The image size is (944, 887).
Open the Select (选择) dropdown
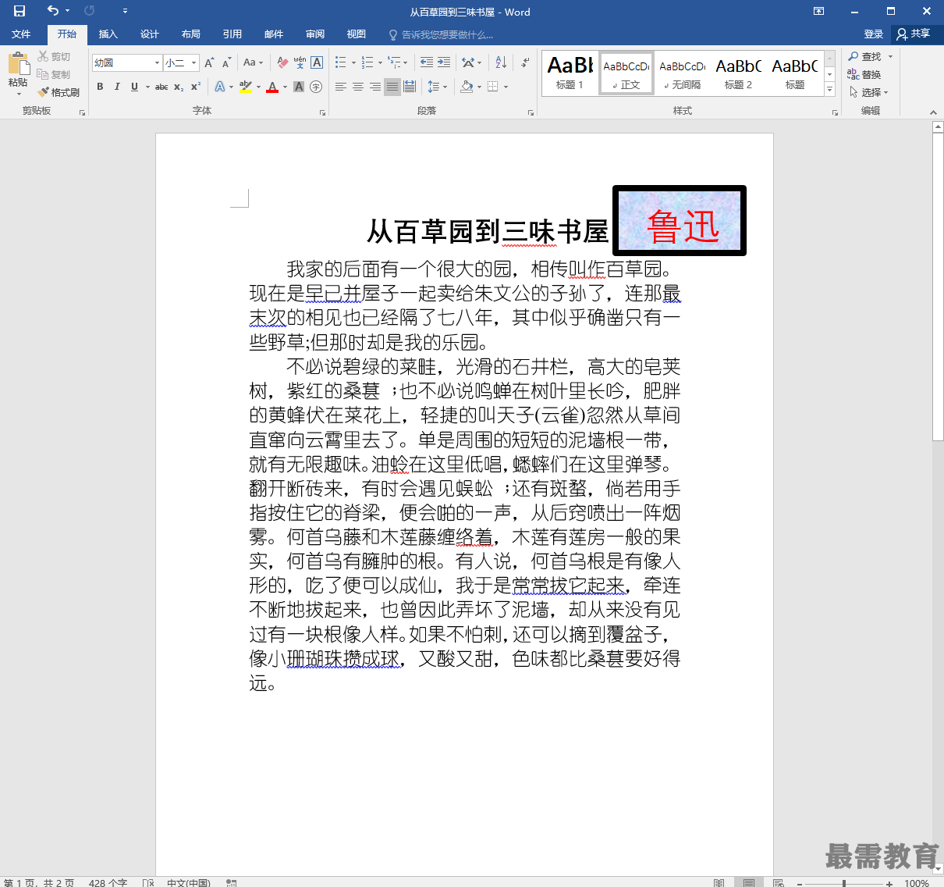point(870,92)
